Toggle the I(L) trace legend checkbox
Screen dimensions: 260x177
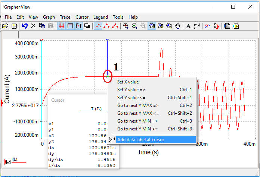coord(8,162)
